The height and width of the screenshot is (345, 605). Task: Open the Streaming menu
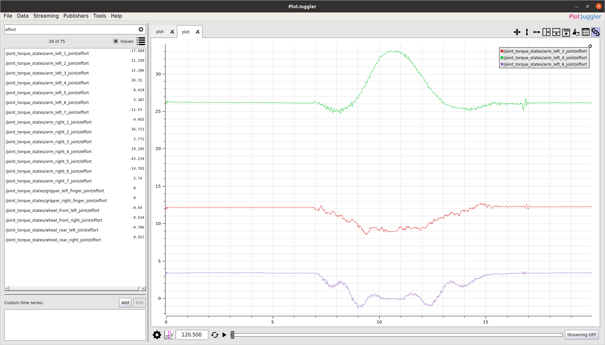tap(46, 16)
